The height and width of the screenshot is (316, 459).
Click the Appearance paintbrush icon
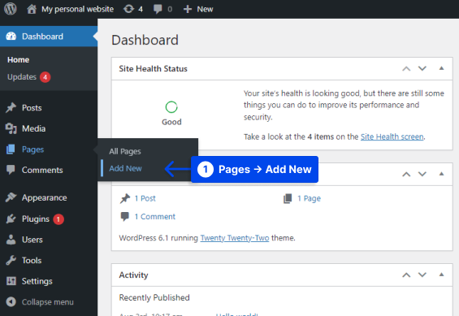coord(11,197)
